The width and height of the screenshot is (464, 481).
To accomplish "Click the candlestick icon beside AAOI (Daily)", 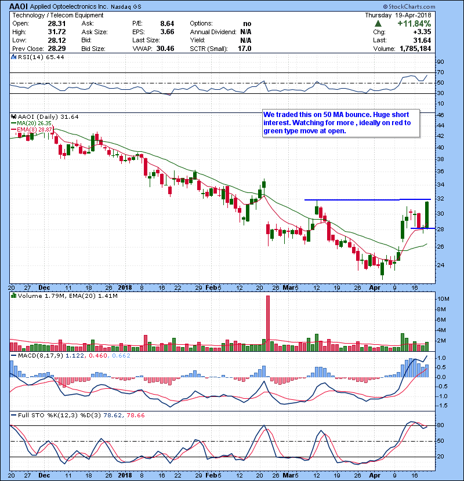I will point(13,116).
